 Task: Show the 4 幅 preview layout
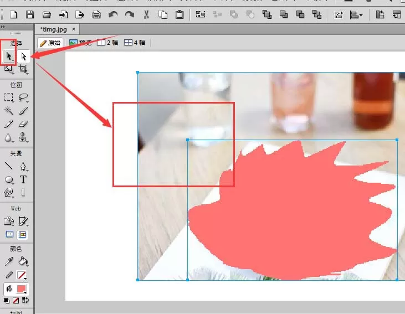[x=135, y=43]
